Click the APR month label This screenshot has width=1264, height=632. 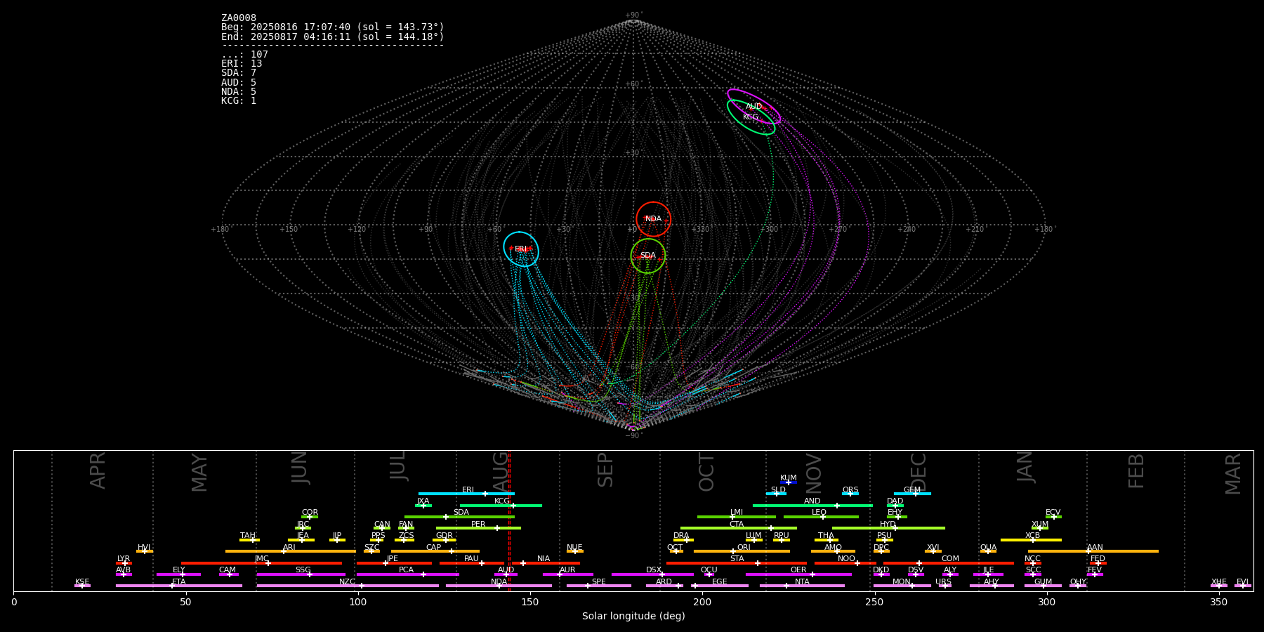coord(98,470)
